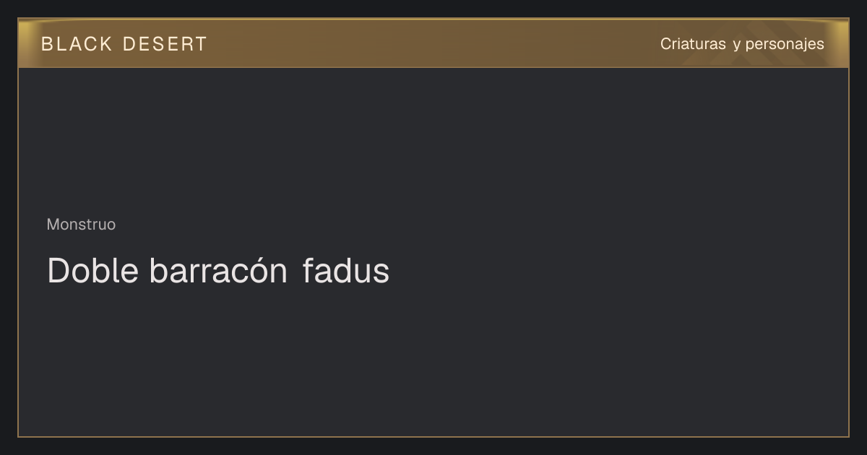Click the Doble barracón fadus heading
The height and width of the screenshot is (455, 867).
coord(218,271)
